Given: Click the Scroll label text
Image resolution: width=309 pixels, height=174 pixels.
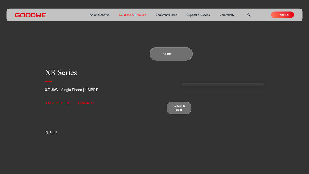Looking at the screenshot, I should click(x=53, y=133).
